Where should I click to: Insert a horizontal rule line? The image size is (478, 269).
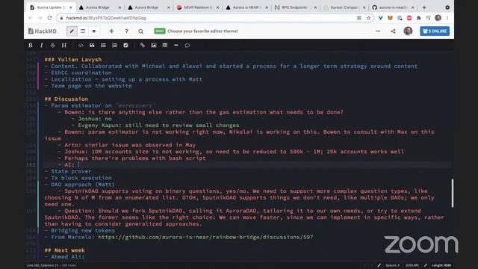tap(176, 45)
